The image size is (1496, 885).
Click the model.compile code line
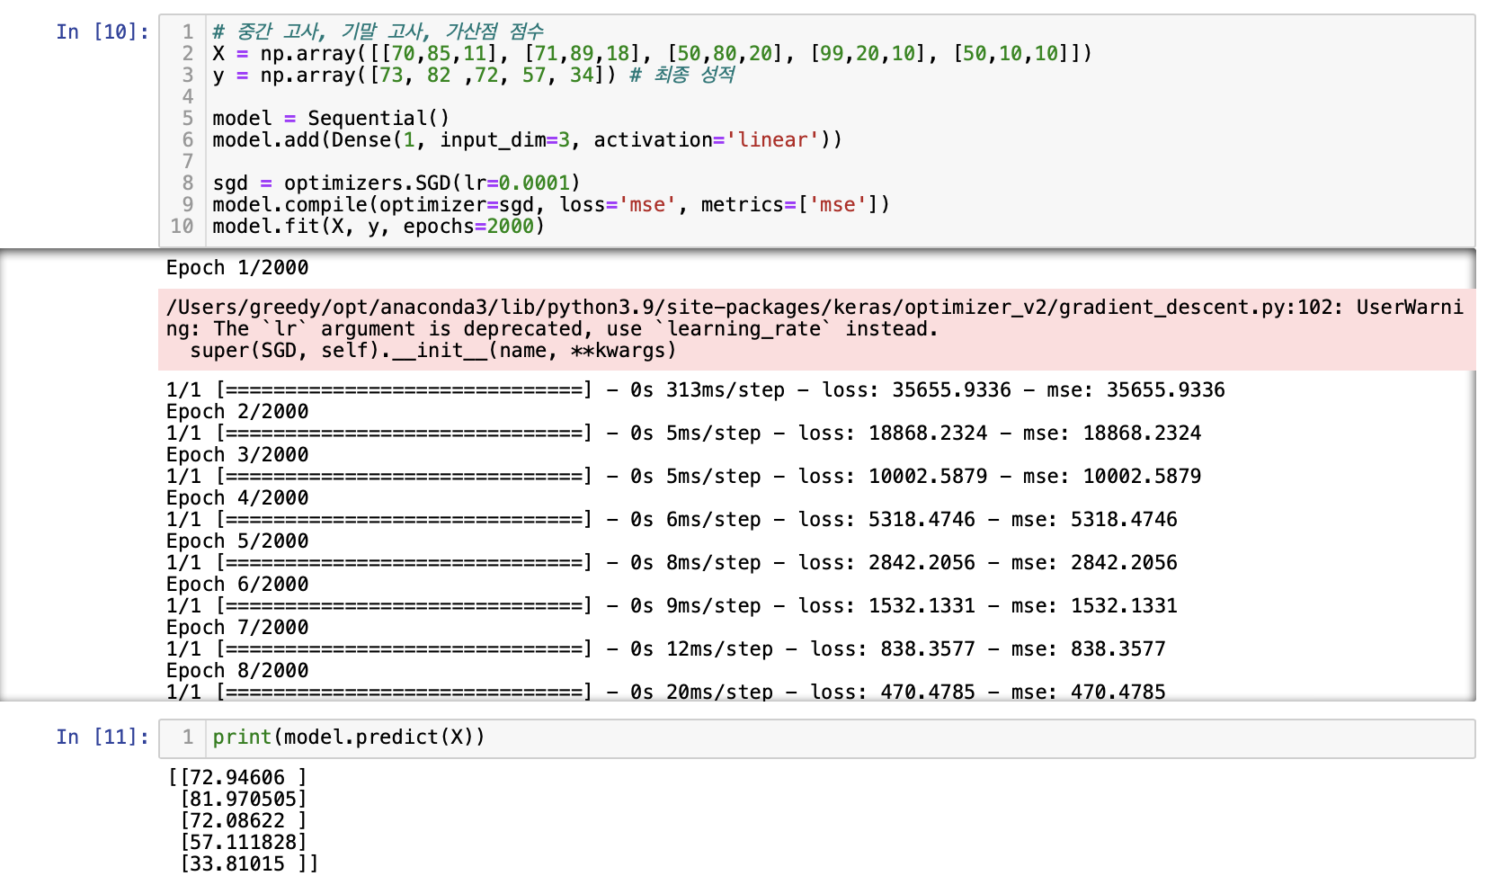coord(551,205)
